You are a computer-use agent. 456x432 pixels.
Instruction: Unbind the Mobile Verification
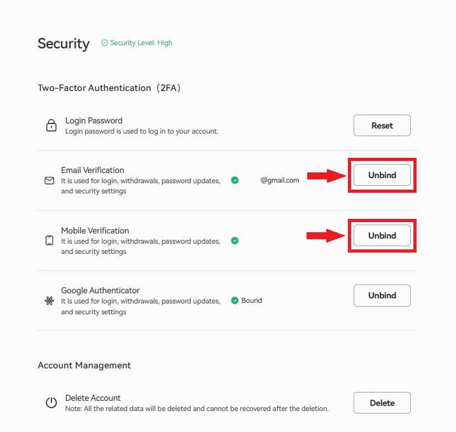(382, 235)
